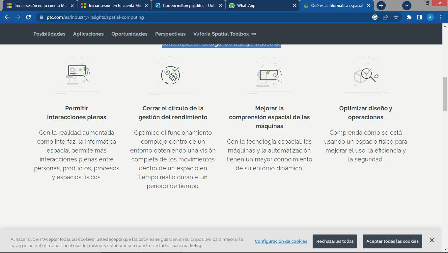
Task: Open the Extensions puzzle icon
Action: click(409, 17)
